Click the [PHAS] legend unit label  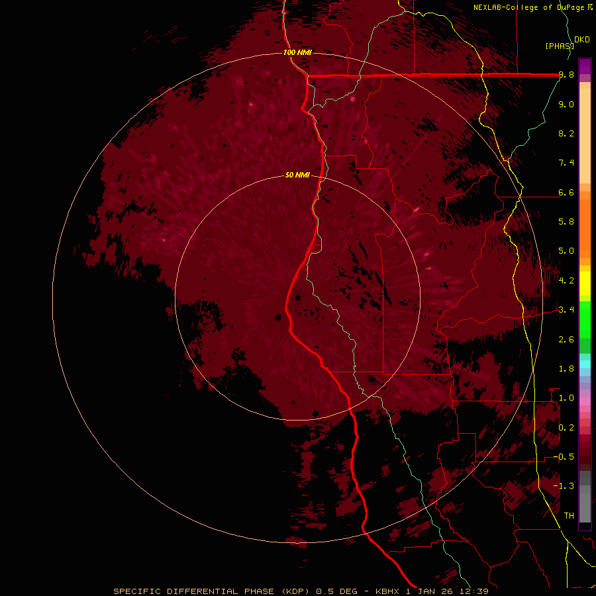tap(559, 46)
